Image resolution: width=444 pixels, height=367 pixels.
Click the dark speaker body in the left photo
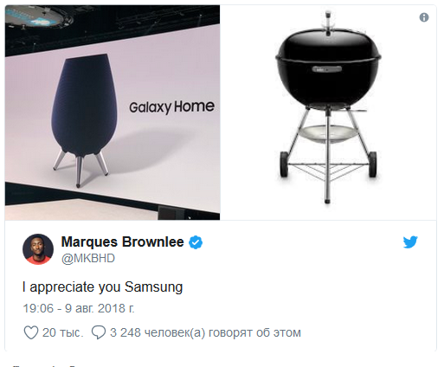coord(85,106)
